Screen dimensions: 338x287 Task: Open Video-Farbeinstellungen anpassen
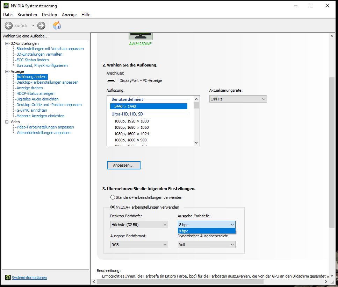pos(45,127)
